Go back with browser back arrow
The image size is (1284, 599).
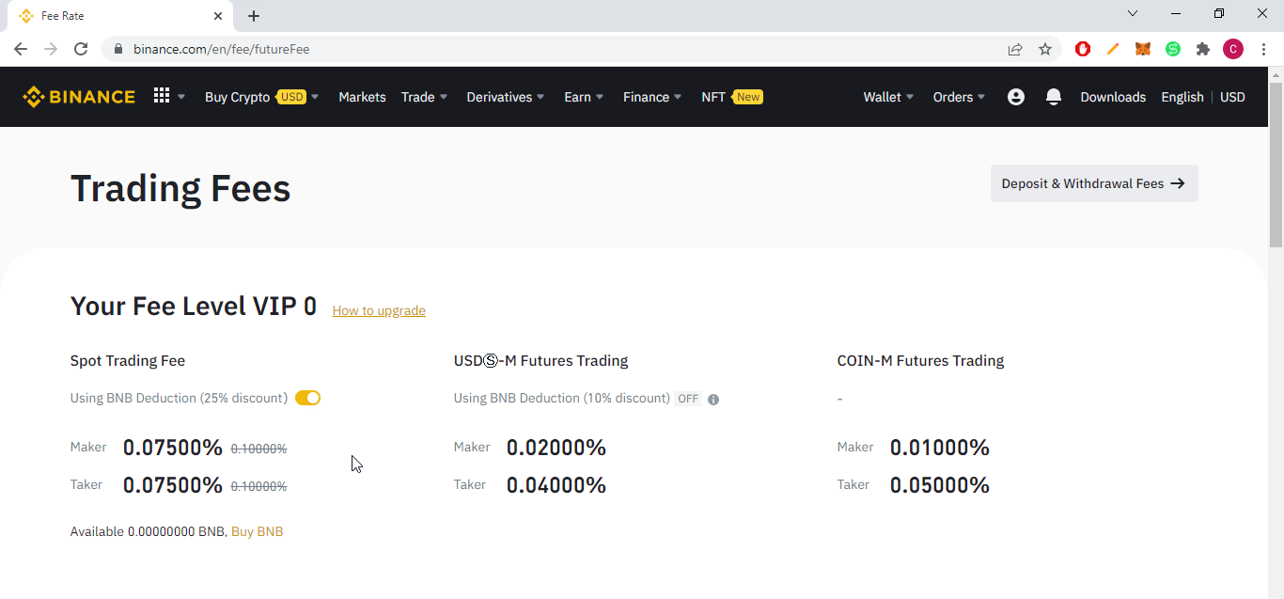point(21,49)
